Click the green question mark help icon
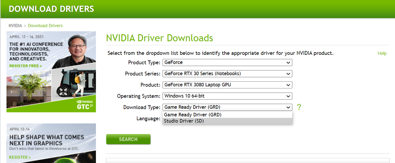This screenshot has width=395, height=163. [299, 107]
